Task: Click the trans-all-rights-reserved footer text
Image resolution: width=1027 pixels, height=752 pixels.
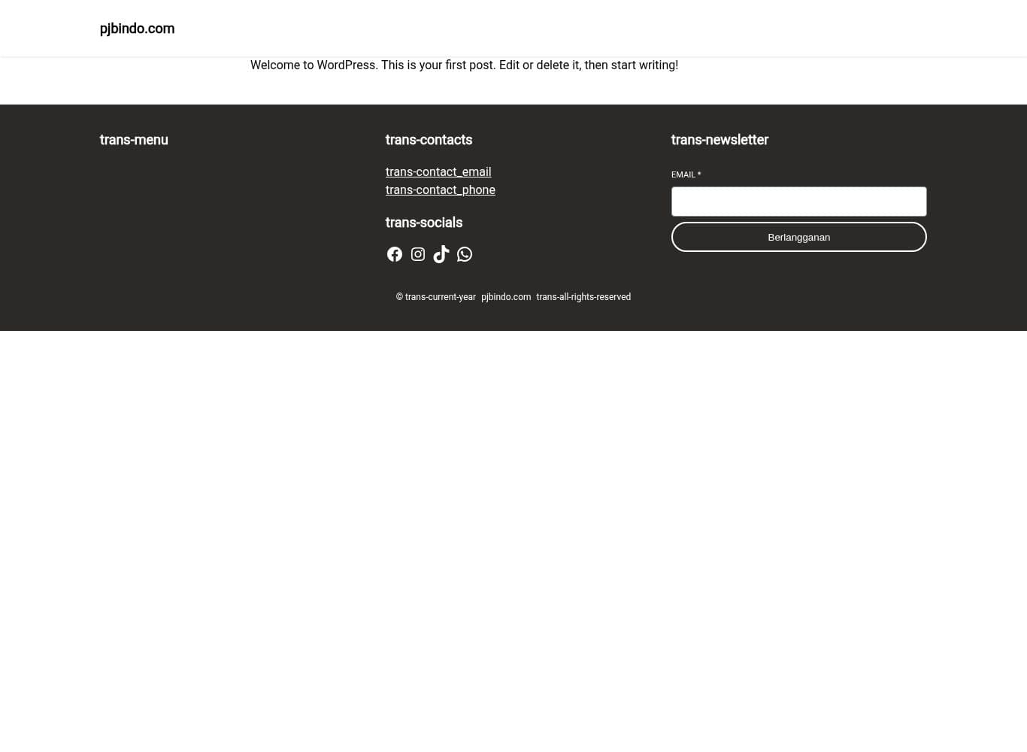Action: click(x=583, y=297)
